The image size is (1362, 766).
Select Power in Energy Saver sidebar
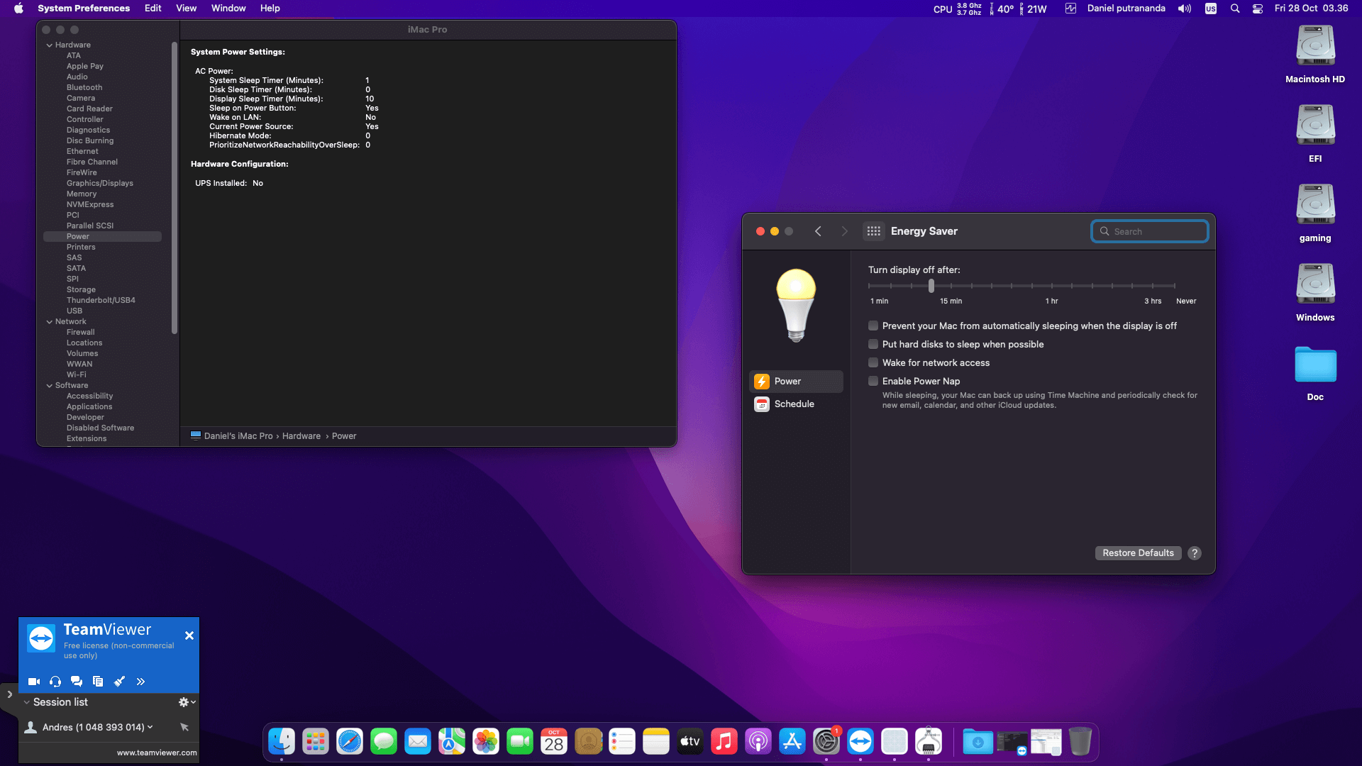pos(797,382)
